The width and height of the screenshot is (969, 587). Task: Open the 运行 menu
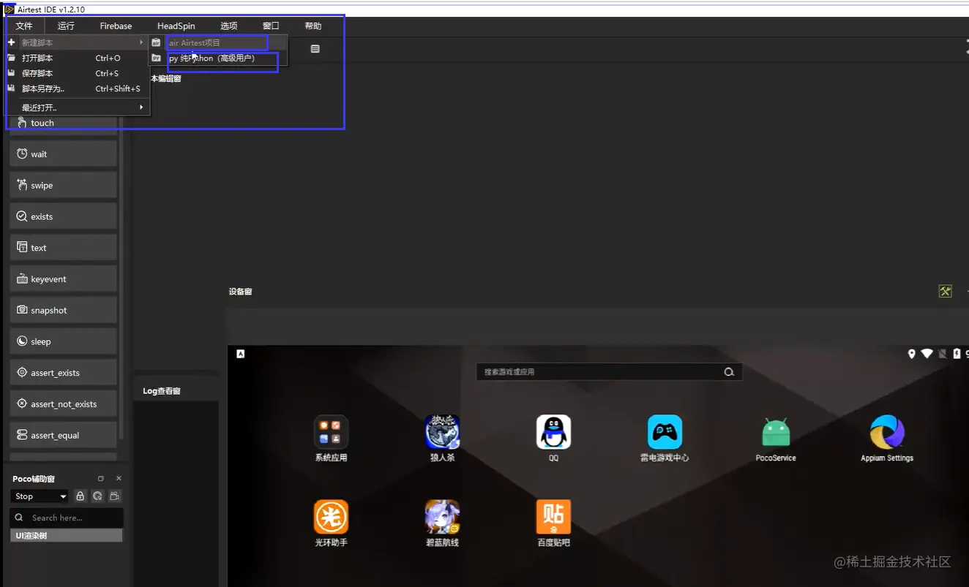[66, 26]
